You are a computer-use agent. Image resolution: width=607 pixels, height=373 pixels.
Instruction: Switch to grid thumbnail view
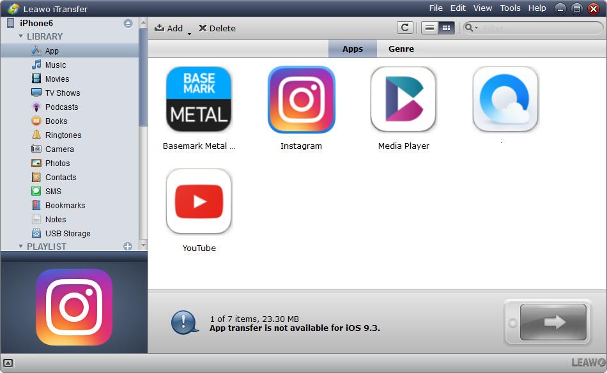[446, 27]
